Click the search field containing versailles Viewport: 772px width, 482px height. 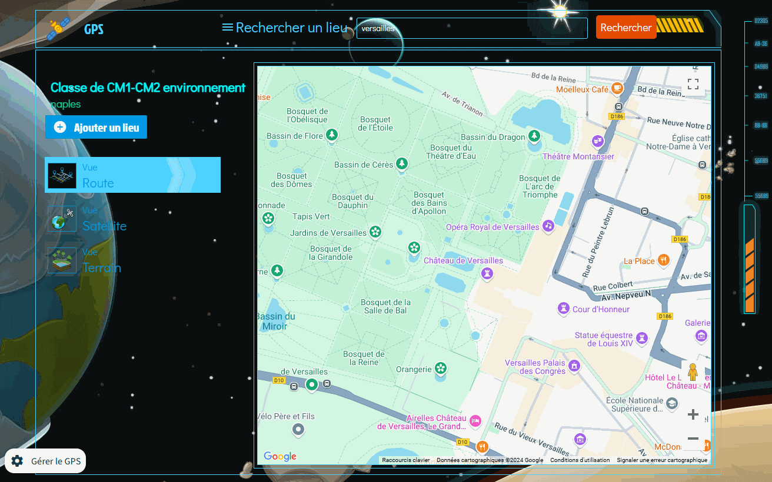[x=471, y=28]
